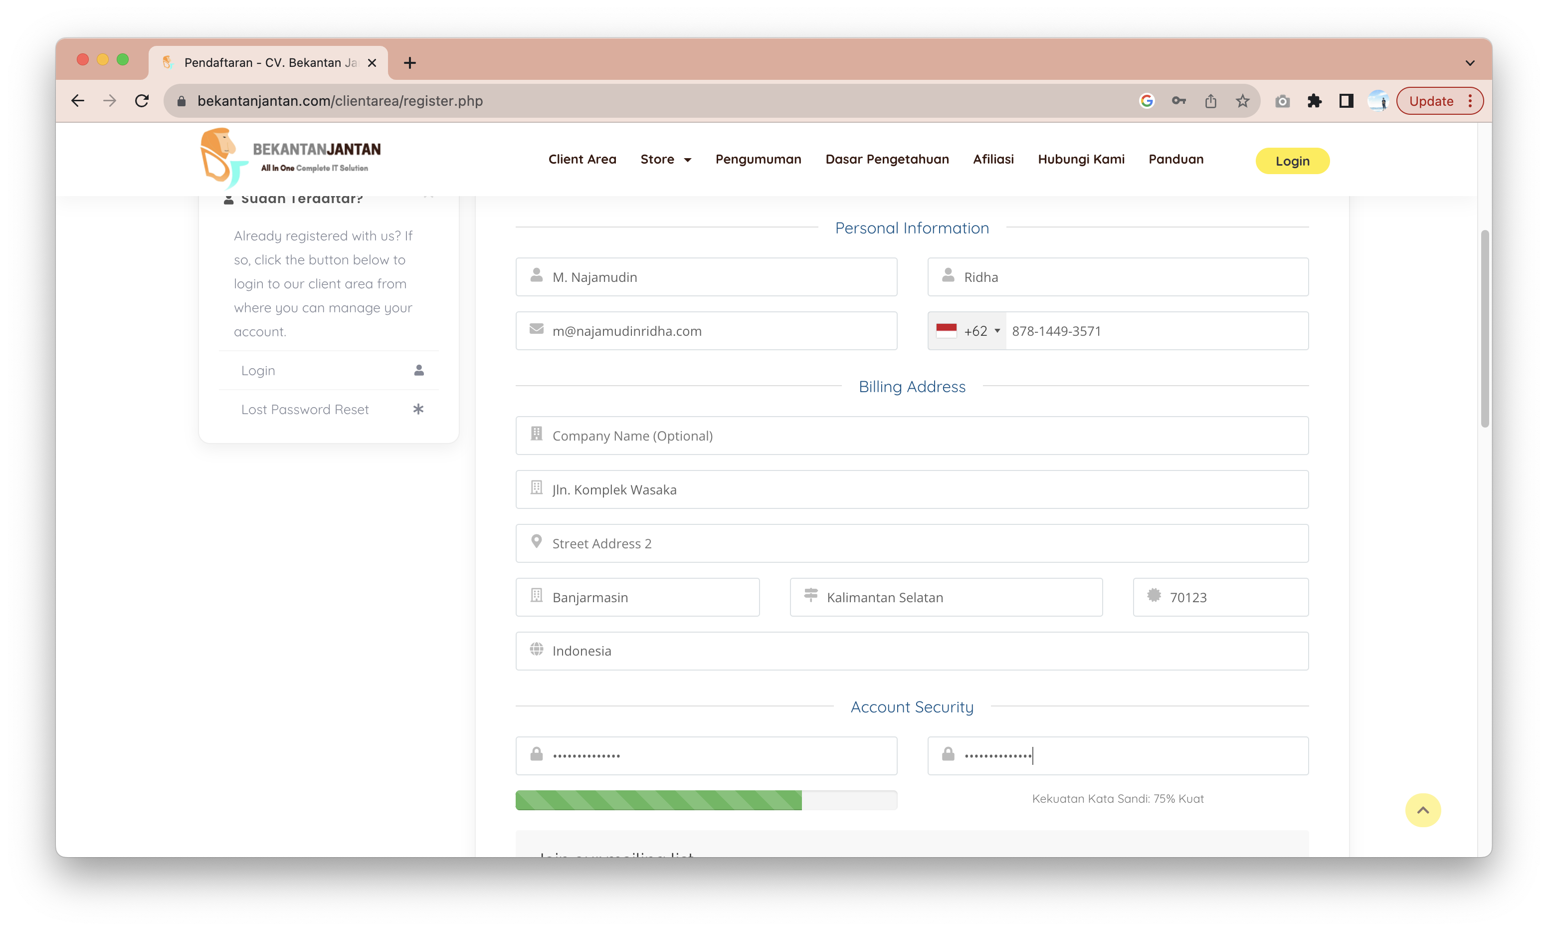Click the share page icon
Viewport: 1548px width, 931px height.
pyautogui.click(x=1210, y=101)
